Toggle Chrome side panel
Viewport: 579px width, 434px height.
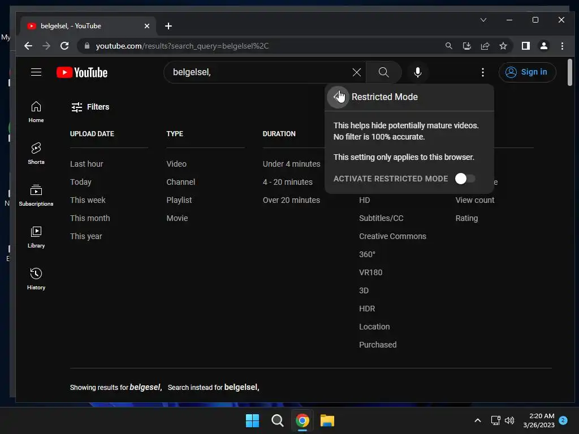click(526, 46)
